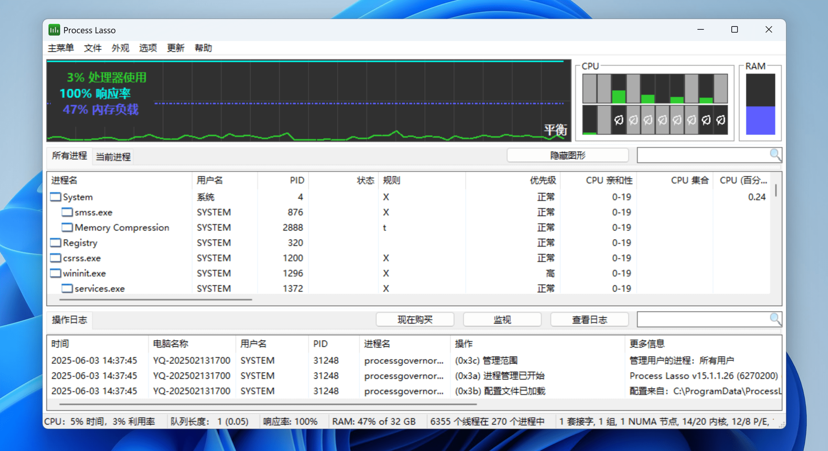Click the 平衡 power plan label on graph
The width and height of the screenshot is (828, 451).
(555, 130)
